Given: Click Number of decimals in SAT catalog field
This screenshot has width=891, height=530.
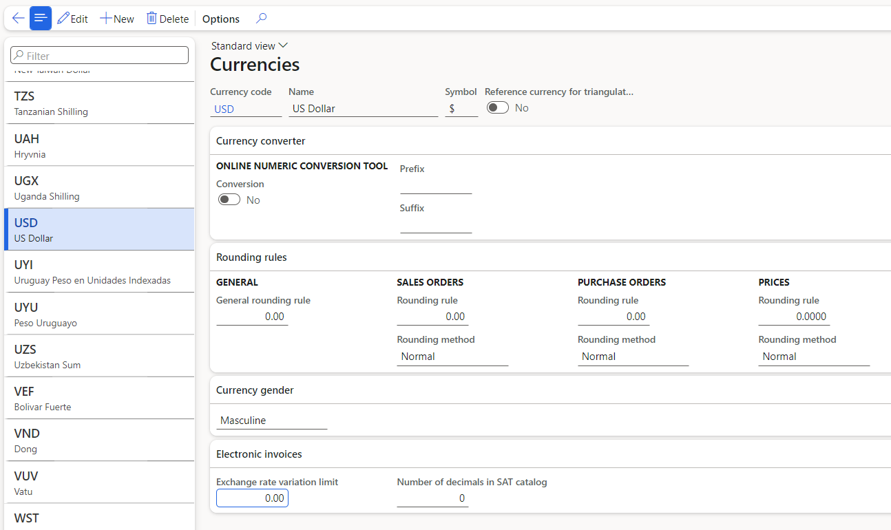Looking at the screenshot, I should pyautogui.click(x=432, y=498).
